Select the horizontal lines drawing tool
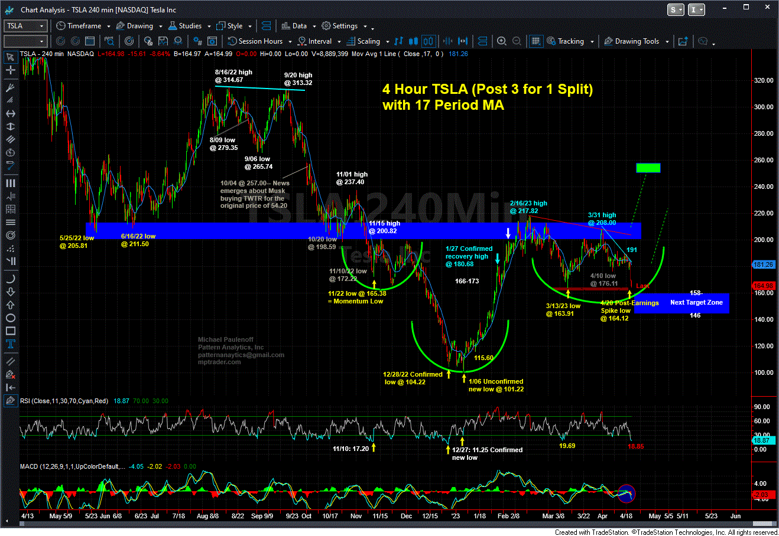The width and height of the screenshot is (779, 536). click(10, 223)
